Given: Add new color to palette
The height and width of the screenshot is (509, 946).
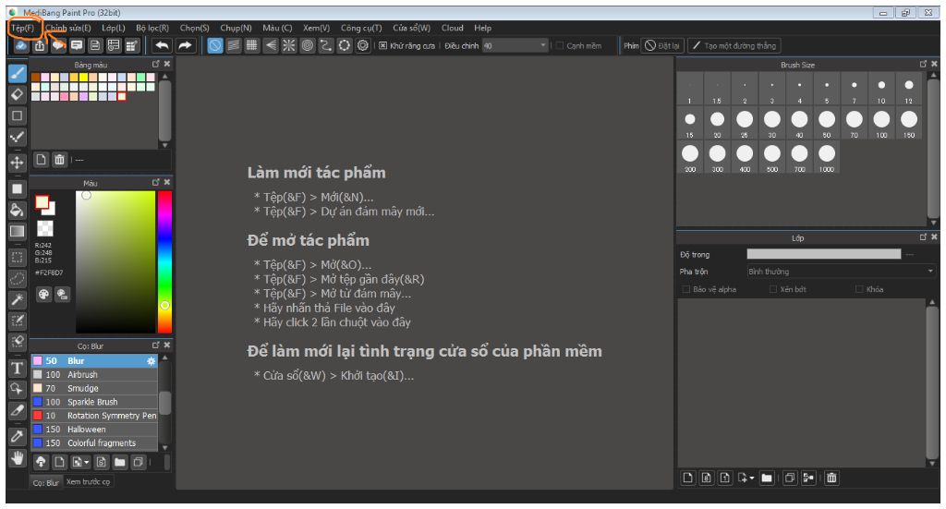Looking at the screenshot, I should click(x=41, y=159).
